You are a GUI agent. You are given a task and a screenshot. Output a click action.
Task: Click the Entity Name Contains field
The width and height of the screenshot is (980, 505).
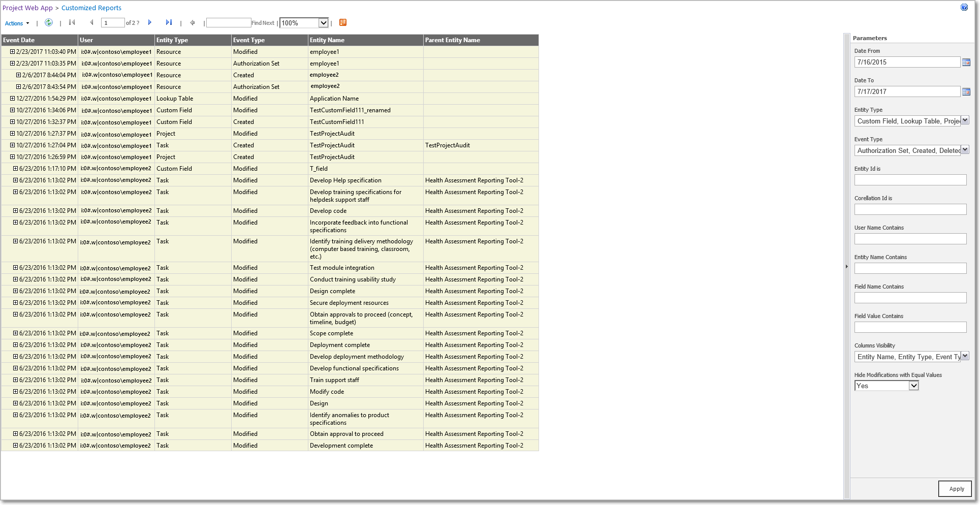(x=910, y=269)
